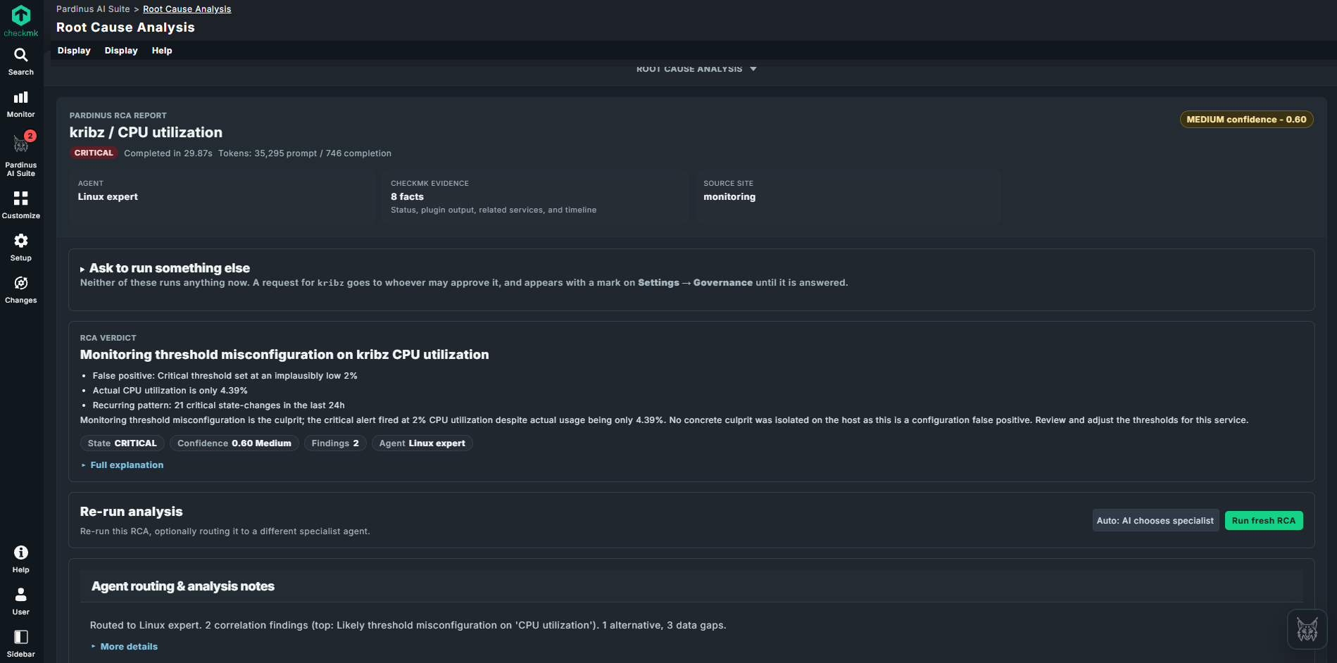Image resolution: width=1337 pixels, height=663 pixels.
Task: Select the AGENT Linux expert card
Action: click(x=222, y=196)
